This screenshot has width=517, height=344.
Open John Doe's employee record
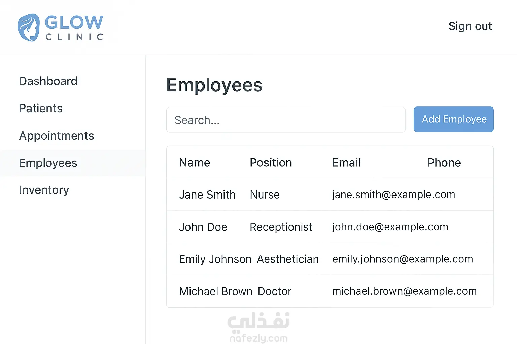pos(330,227)
